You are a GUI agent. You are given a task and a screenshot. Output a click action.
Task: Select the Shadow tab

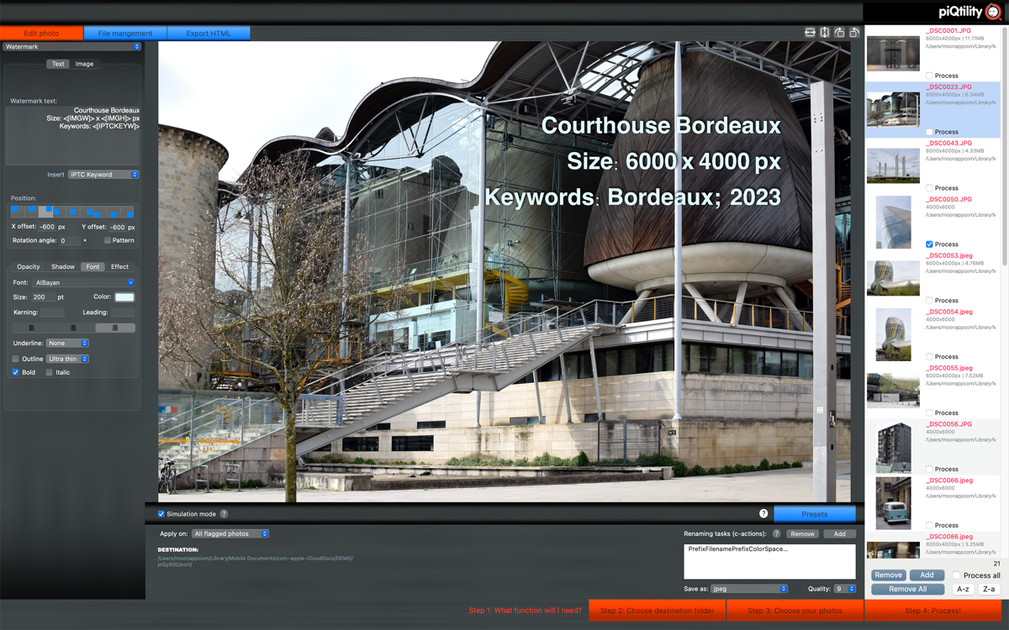point(63,267)
